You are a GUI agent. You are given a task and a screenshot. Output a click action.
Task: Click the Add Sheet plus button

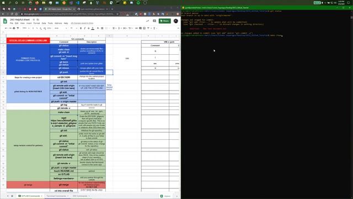tap(8, 196)
